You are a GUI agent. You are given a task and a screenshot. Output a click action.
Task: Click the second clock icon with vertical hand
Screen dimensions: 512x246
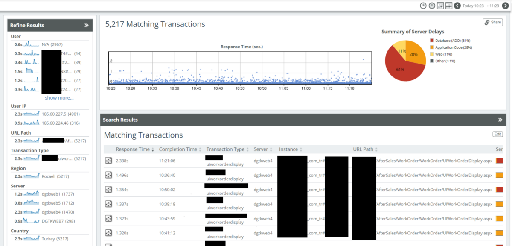click(432, 6)
